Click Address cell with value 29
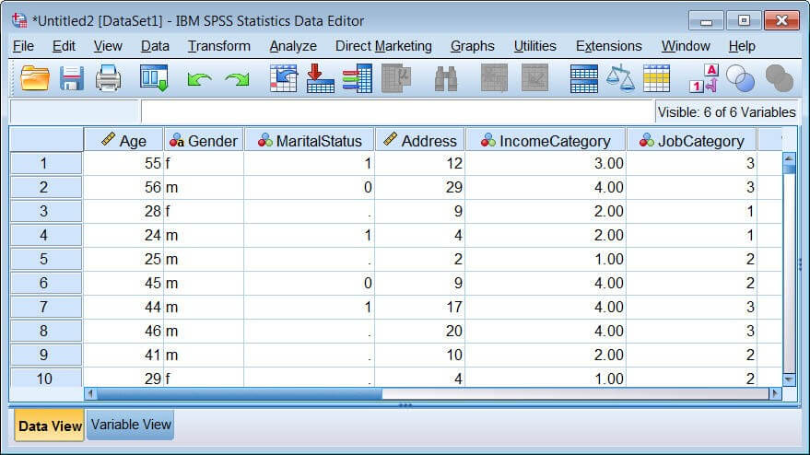810x455 pixels. click(420, 187)
